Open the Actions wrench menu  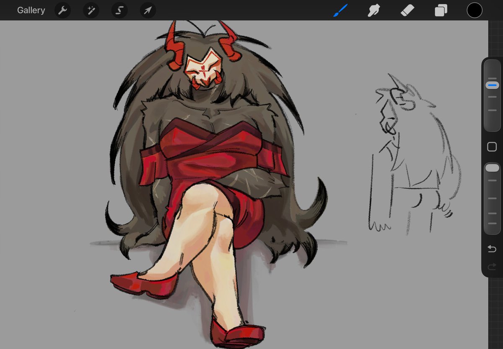click(x=62, y=10)
